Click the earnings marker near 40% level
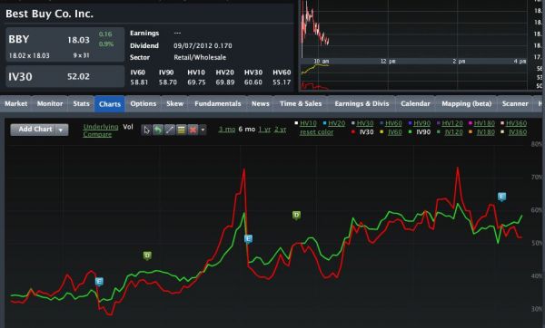The image size is (545, 328). 99,282
